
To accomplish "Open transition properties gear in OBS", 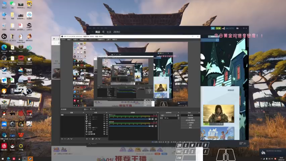I will 178,115.
